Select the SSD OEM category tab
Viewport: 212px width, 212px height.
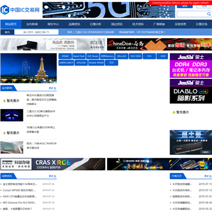pyautogui.click(x=135, y=56)
